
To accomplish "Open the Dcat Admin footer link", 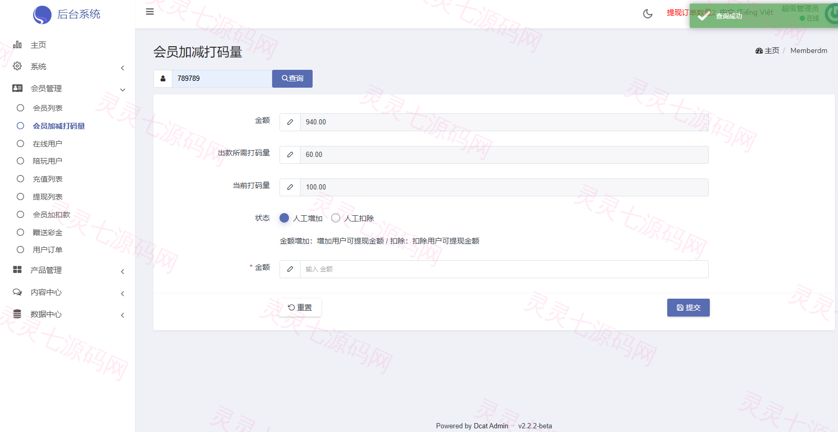I will 491,426.
